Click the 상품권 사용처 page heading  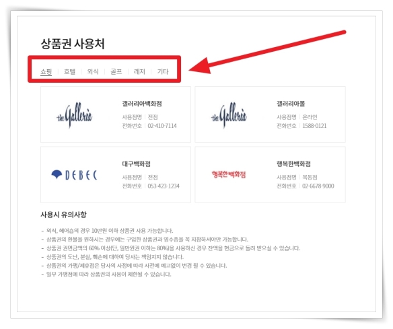73,44
